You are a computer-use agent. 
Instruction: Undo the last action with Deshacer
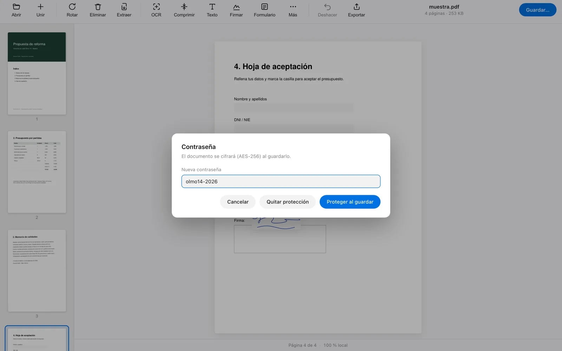click(327, 10)
